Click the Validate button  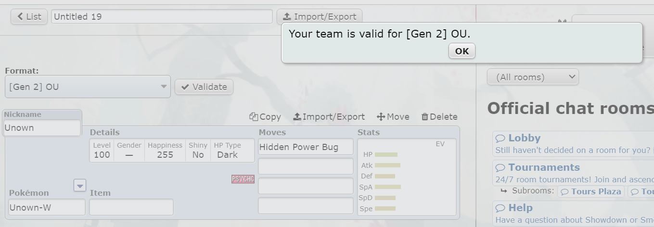coord(204,87)
